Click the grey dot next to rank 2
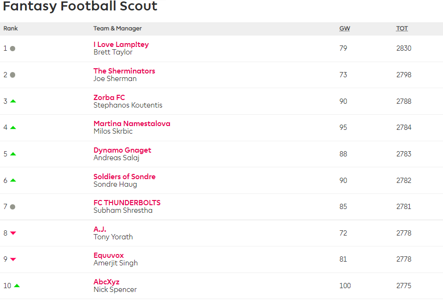Image resolution: width=443 pixels, height=300 pixels. tap(12, 75)
